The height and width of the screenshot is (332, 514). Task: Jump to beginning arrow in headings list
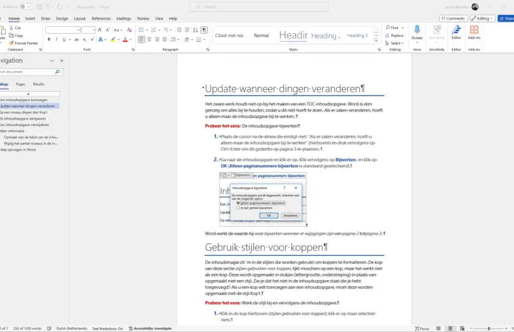click(x=28, y=94)
